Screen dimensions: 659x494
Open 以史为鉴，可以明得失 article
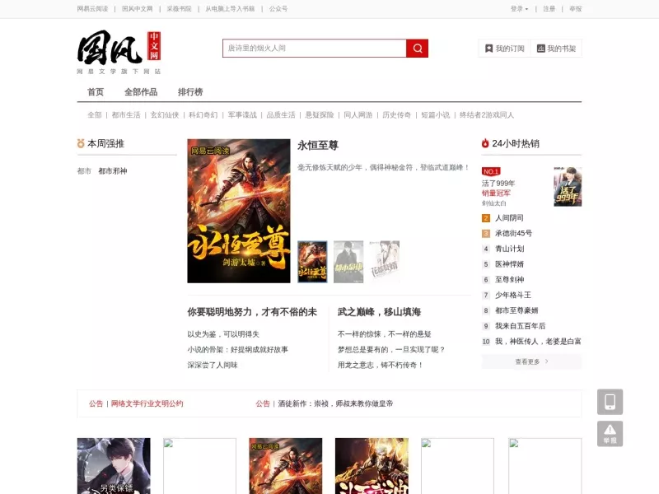223,334
